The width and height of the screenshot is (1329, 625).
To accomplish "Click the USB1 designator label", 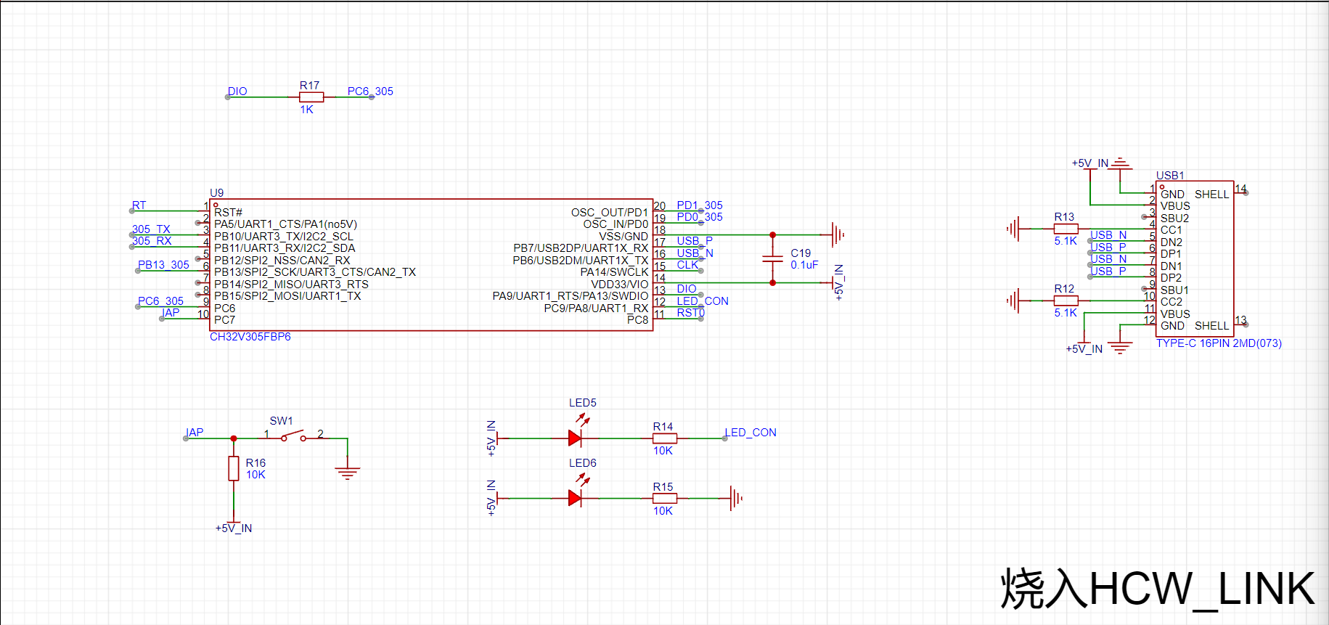I will click(1170, 176).
